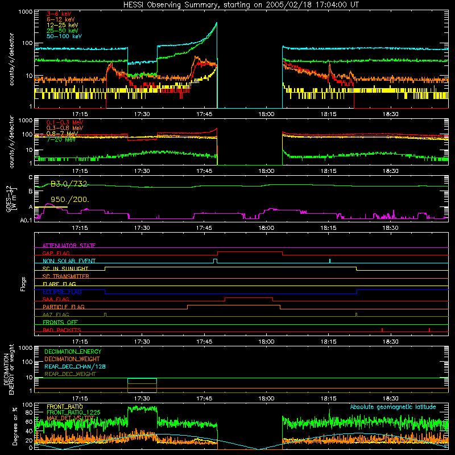Select the NON_SOLAR_EVENT flag label
Screen dimensions: 455x455
point(69,261)
